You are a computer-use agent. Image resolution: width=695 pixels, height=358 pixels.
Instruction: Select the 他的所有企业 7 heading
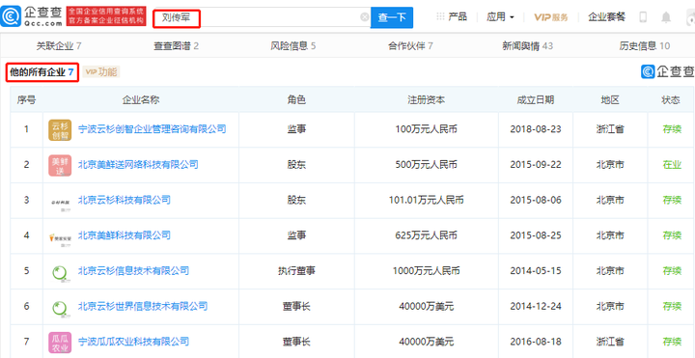coord(42,72)
